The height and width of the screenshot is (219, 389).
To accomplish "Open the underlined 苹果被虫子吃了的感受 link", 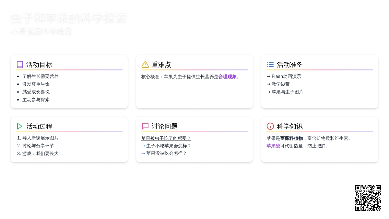I will point(166,138).
